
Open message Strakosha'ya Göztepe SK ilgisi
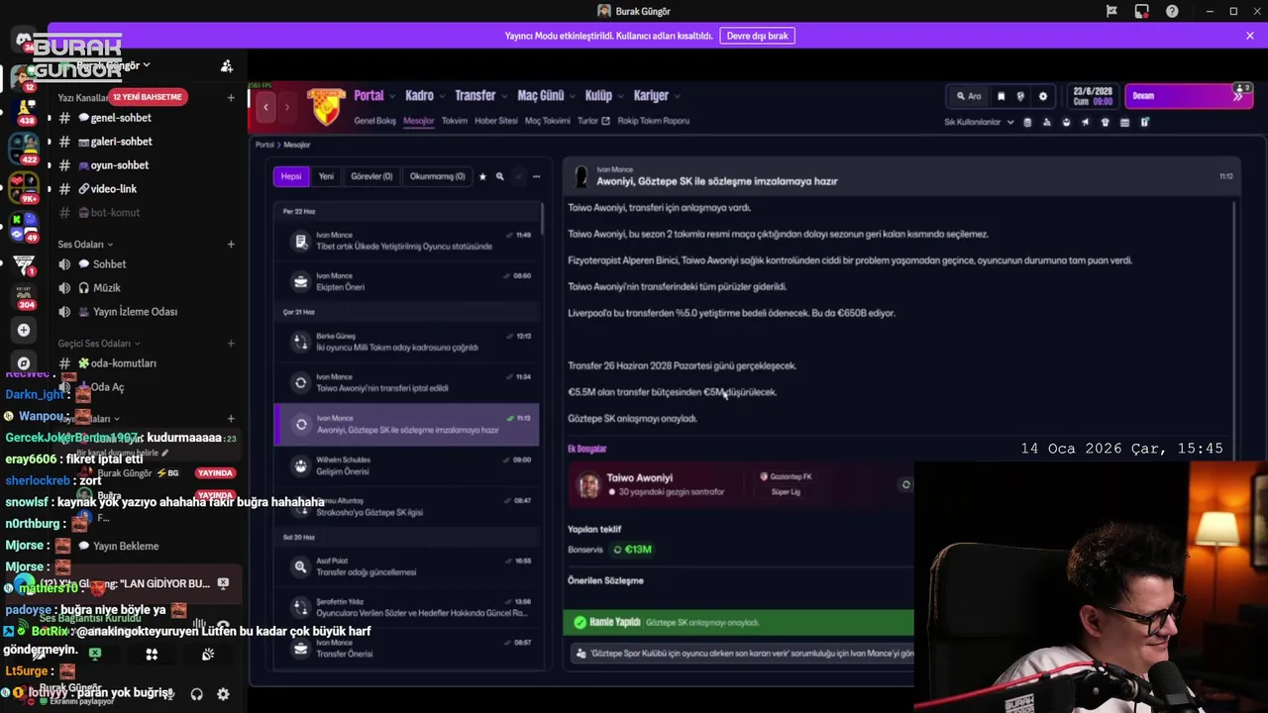[407, 506]
